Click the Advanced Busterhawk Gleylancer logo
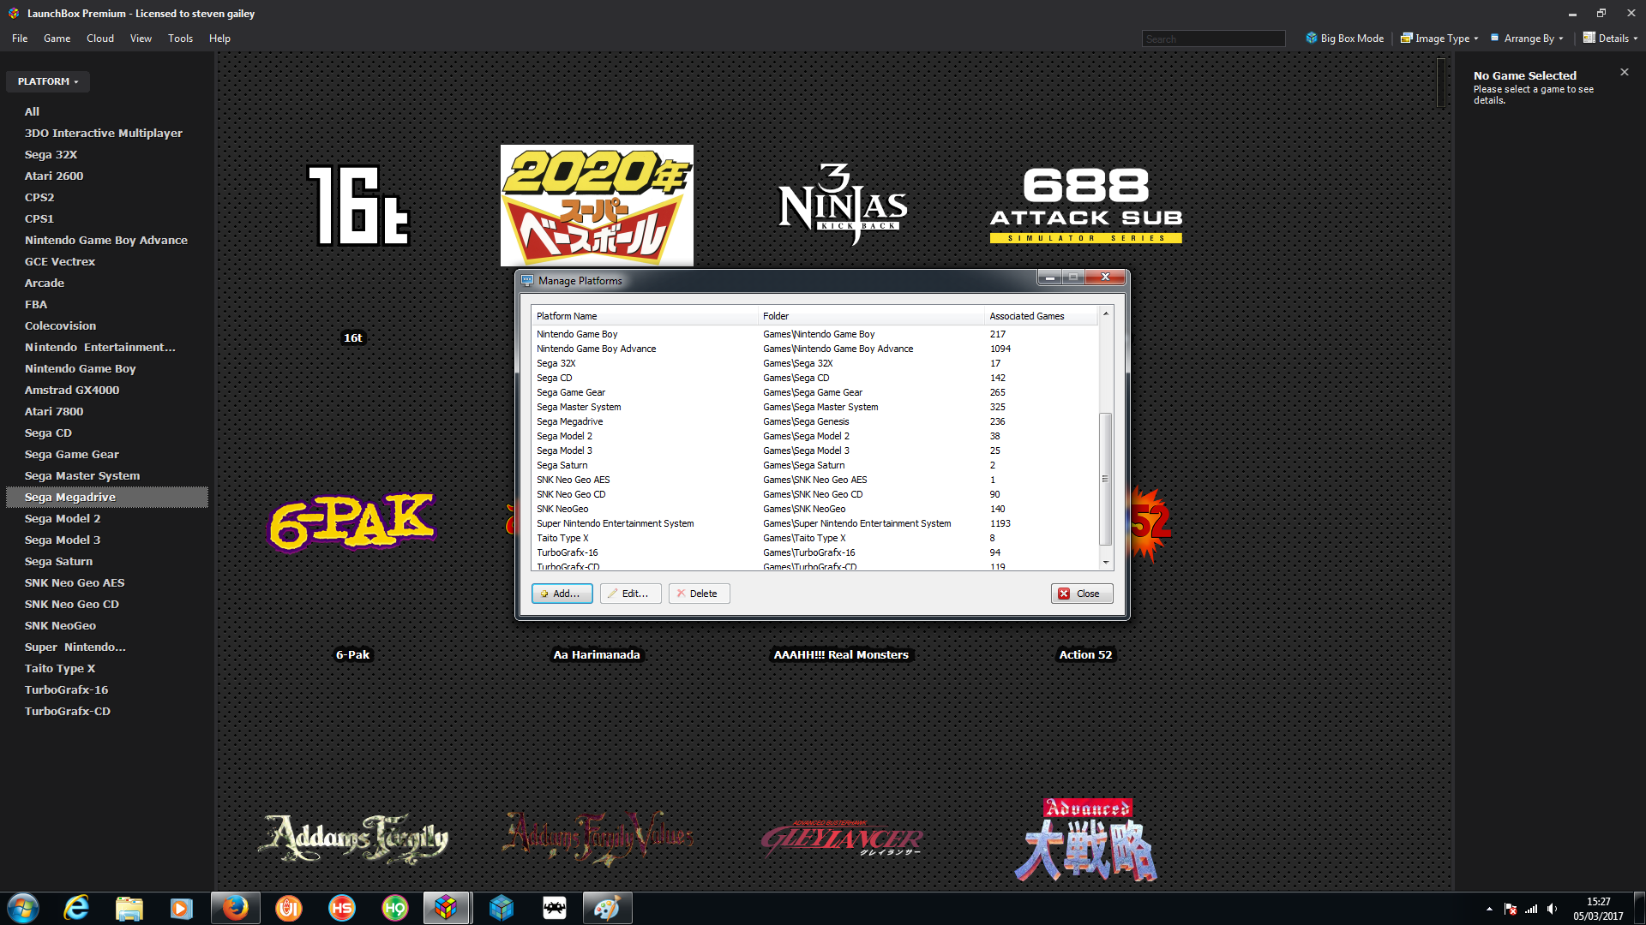The width and height of the screenshot is (1646, 925). pos(842,839)
